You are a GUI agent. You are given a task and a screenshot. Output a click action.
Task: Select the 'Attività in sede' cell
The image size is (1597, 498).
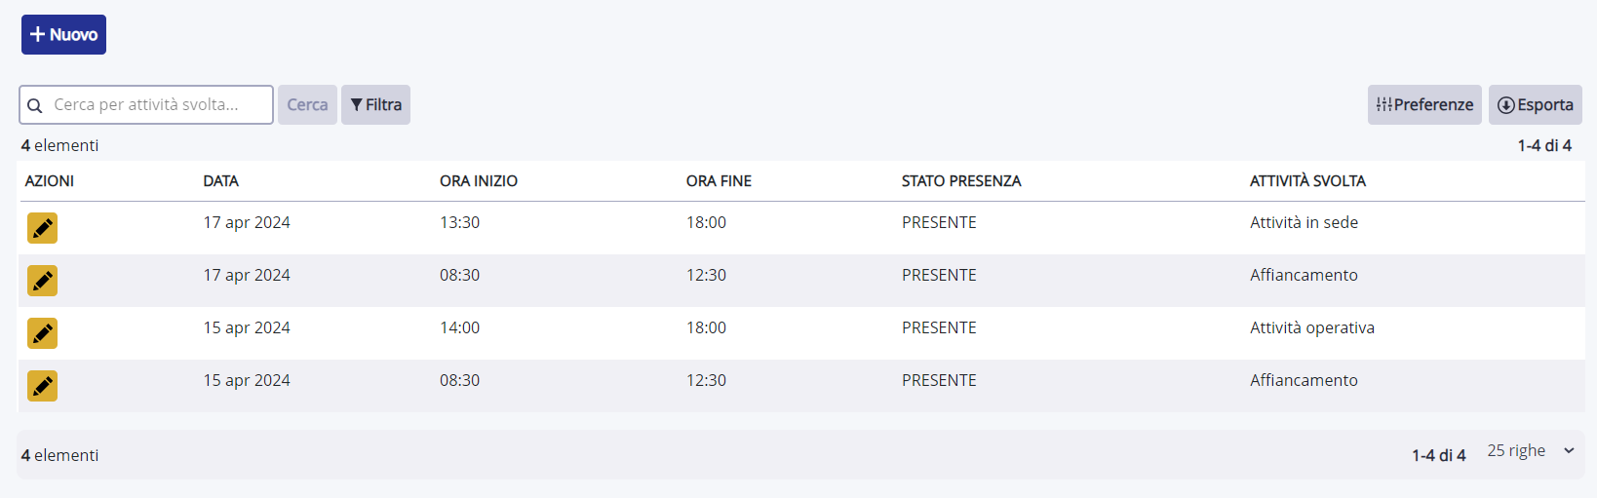click(1304, 222)
